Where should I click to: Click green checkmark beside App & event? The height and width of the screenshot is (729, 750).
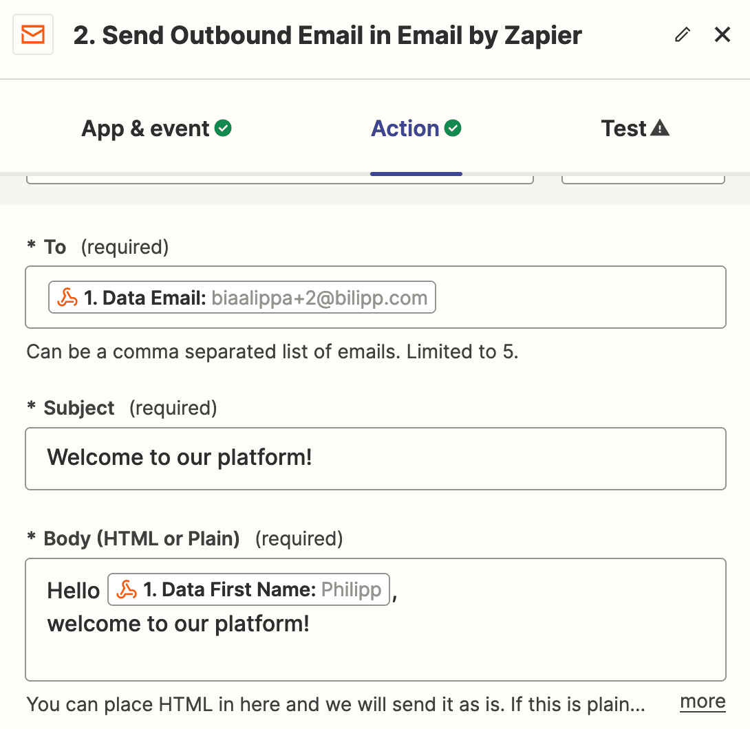(x=223, y=129)
